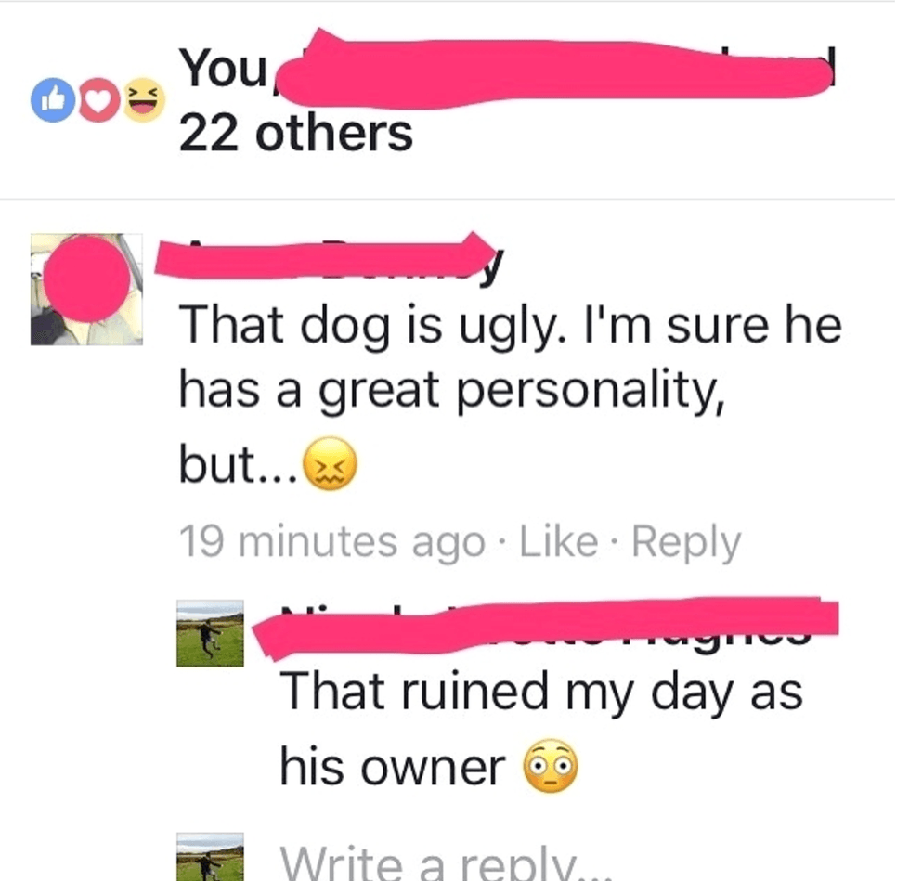
Task: Open the commenter's profile picture with the pink circle
Action: click(86, 289)
